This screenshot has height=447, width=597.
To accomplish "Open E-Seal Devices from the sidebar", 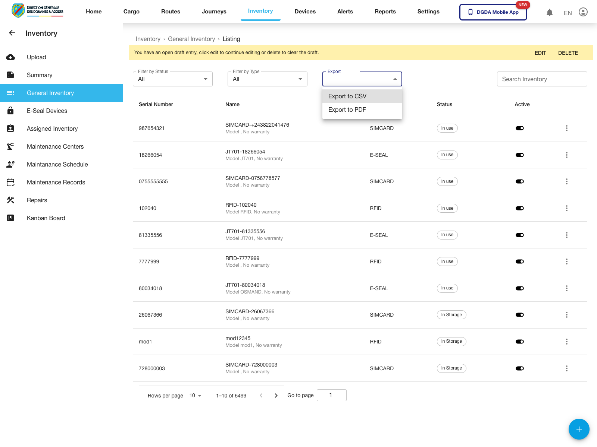I will click(x=47, y=111).
